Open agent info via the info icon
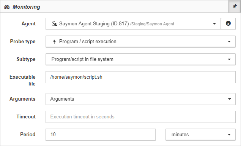 pyautogui.click(x=228, y=23)
